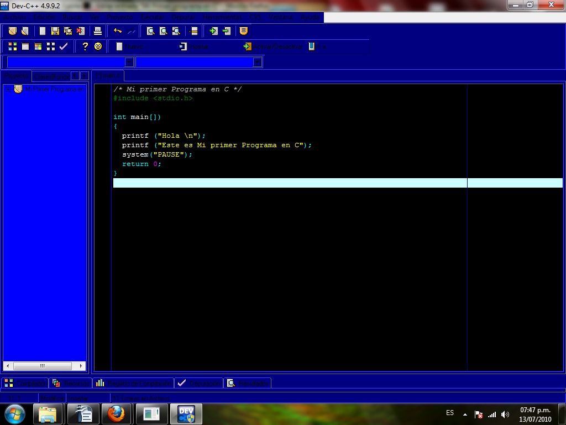This screenshot has width=566, height=425.
Task: Remove a file from project with minus icon
Action: (x=227, y=31)
